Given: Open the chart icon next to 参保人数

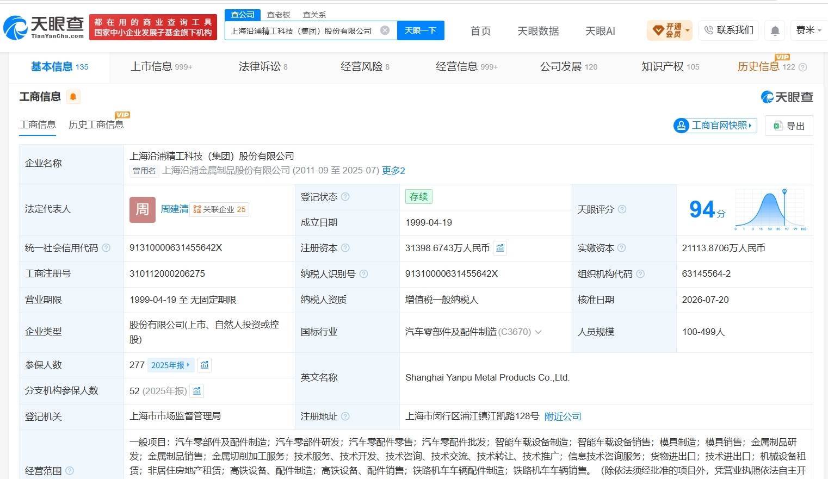Looking at the screenshot, I should click(x=205, y=365).
